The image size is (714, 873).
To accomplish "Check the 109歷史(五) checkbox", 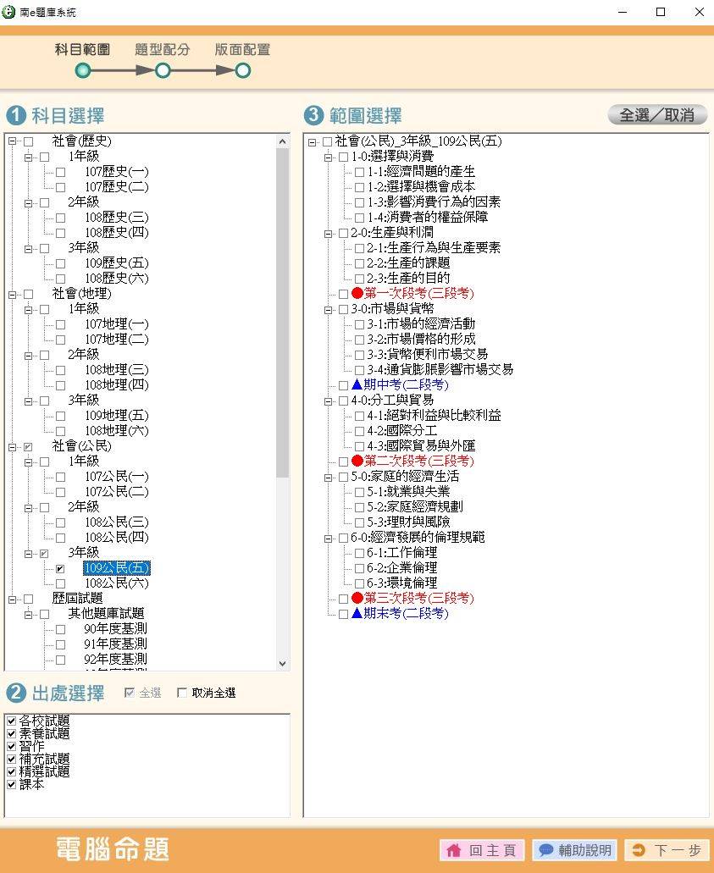I will 61,263.
